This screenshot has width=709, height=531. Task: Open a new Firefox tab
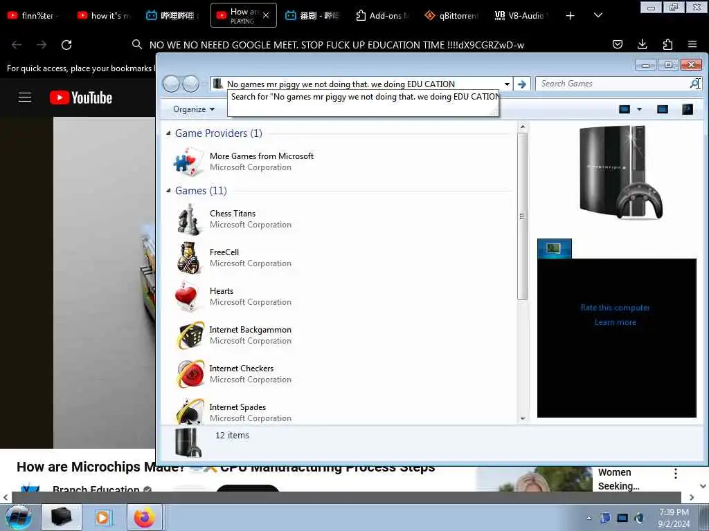click(x=571, y=16)
